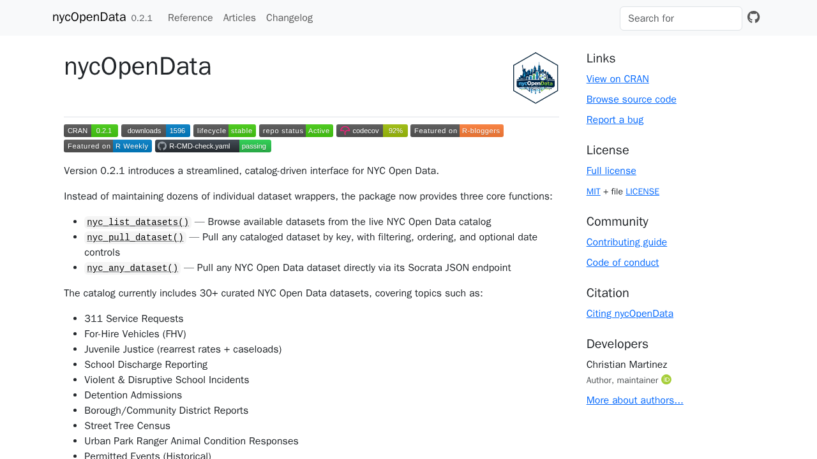This screenshot has width=817, height=459.
Task: Click 'Street Tree Census' list item
Action: 128,426
